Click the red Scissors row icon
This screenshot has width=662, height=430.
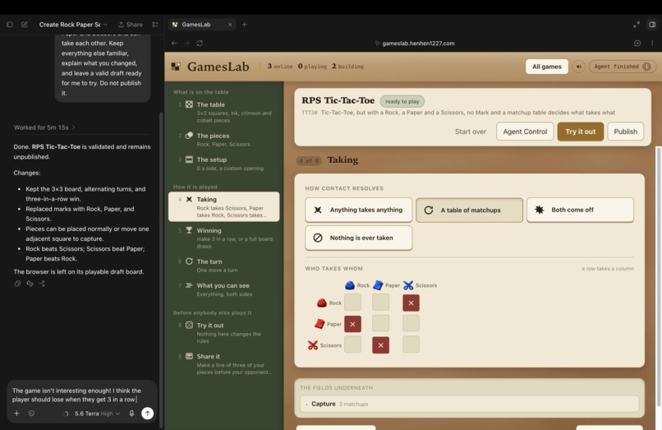(312, 345)
